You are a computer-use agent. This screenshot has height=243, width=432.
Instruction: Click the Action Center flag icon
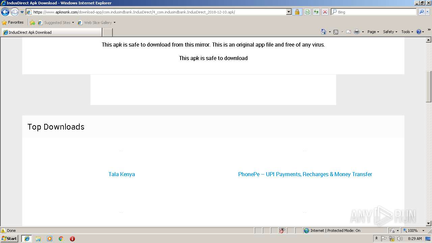(384, 239)
